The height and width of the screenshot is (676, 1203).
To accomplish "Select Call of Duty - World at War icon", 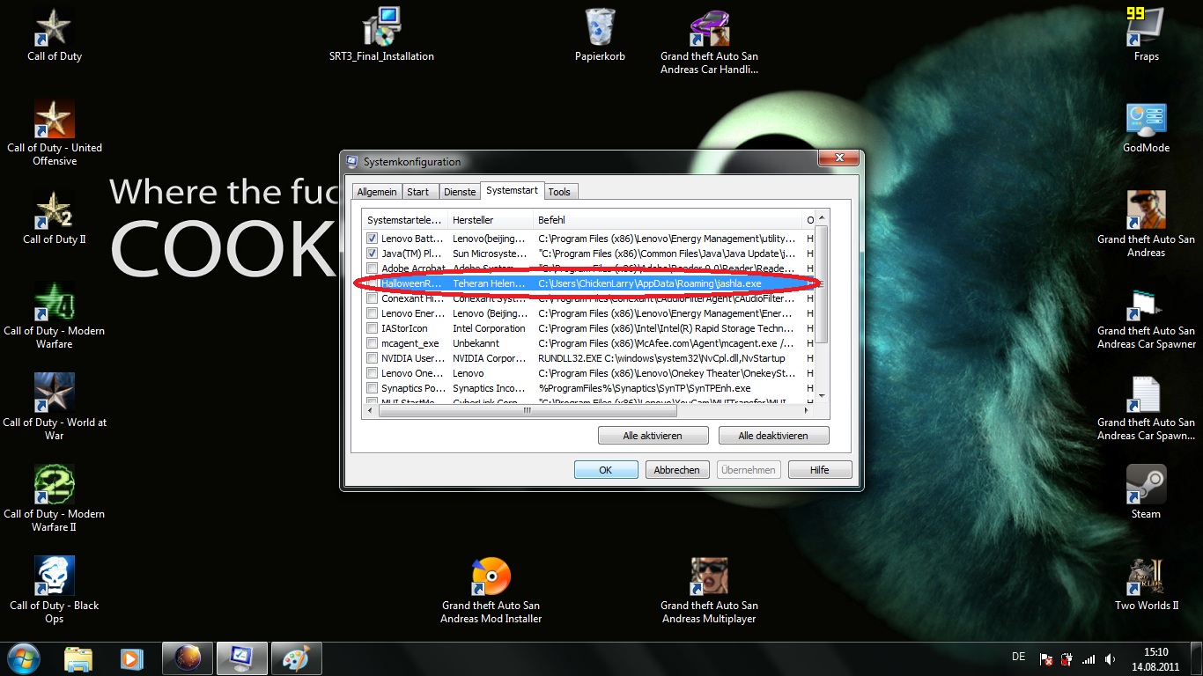I will (55, 408).
